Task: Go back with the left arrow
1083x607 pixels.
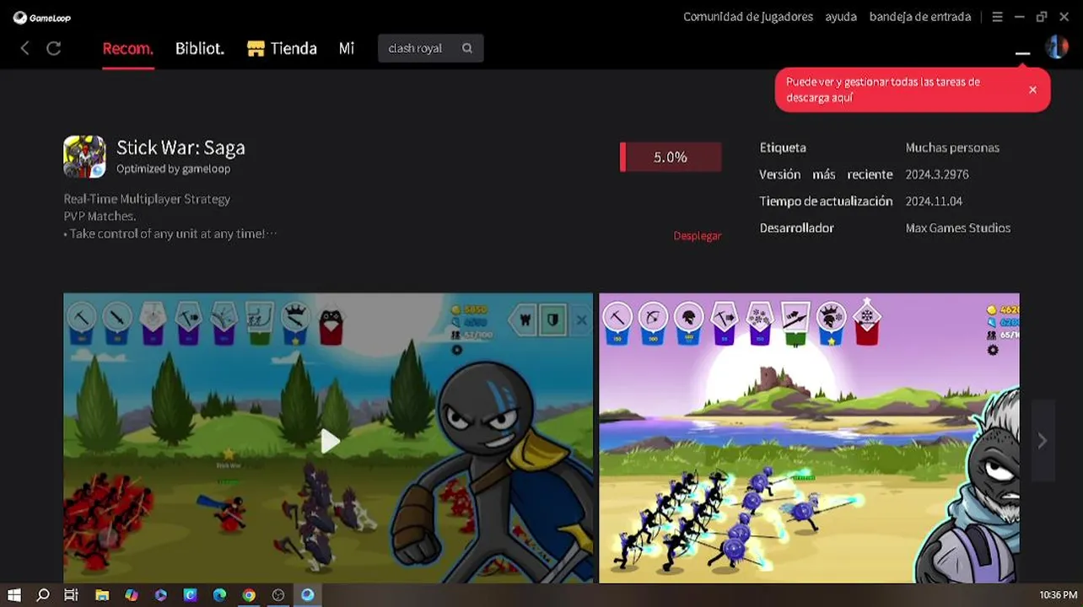Action: pyautogui.click(x=24, y=49)
